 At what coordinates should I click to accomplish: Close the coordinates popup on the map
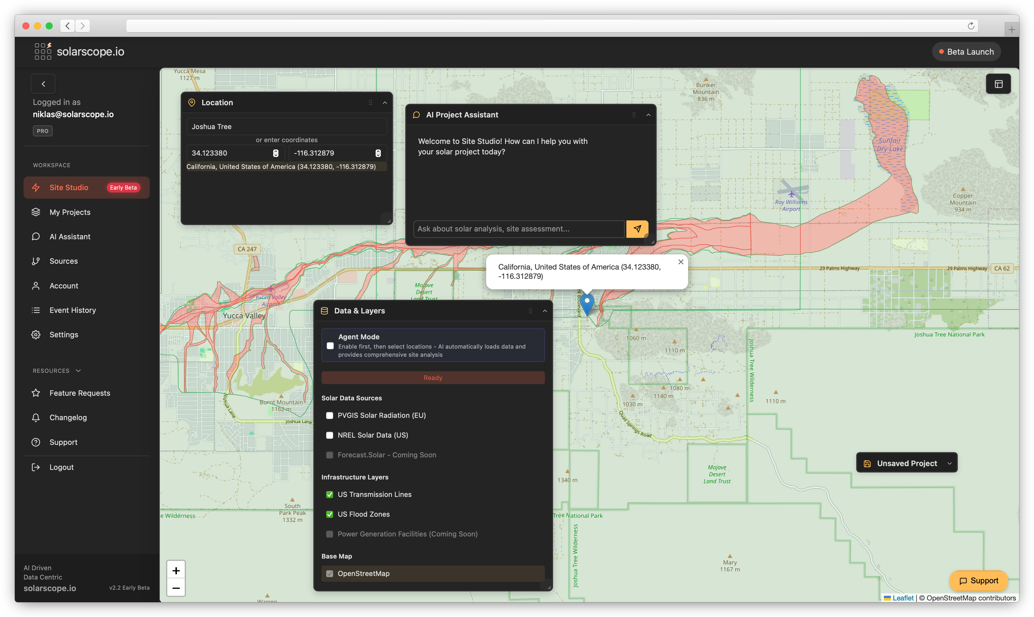coord(681,261)
